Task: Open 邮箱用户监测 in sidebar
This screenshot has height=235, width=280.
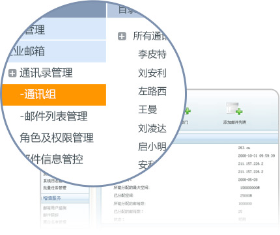Action: [55, 208]
